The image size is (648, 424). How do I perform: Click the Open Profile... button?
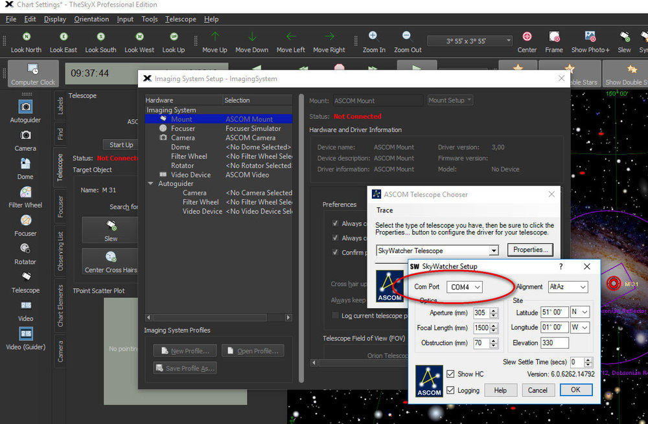coord(253,350)
